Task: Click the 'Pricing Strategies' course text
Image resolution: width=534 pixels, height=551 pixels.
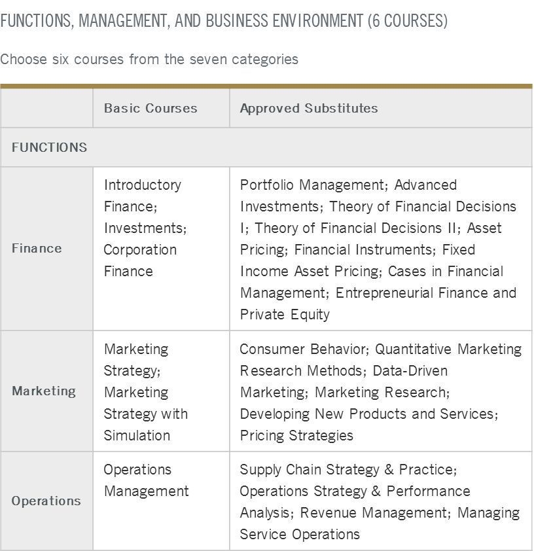Action: (x=296, y=435)
